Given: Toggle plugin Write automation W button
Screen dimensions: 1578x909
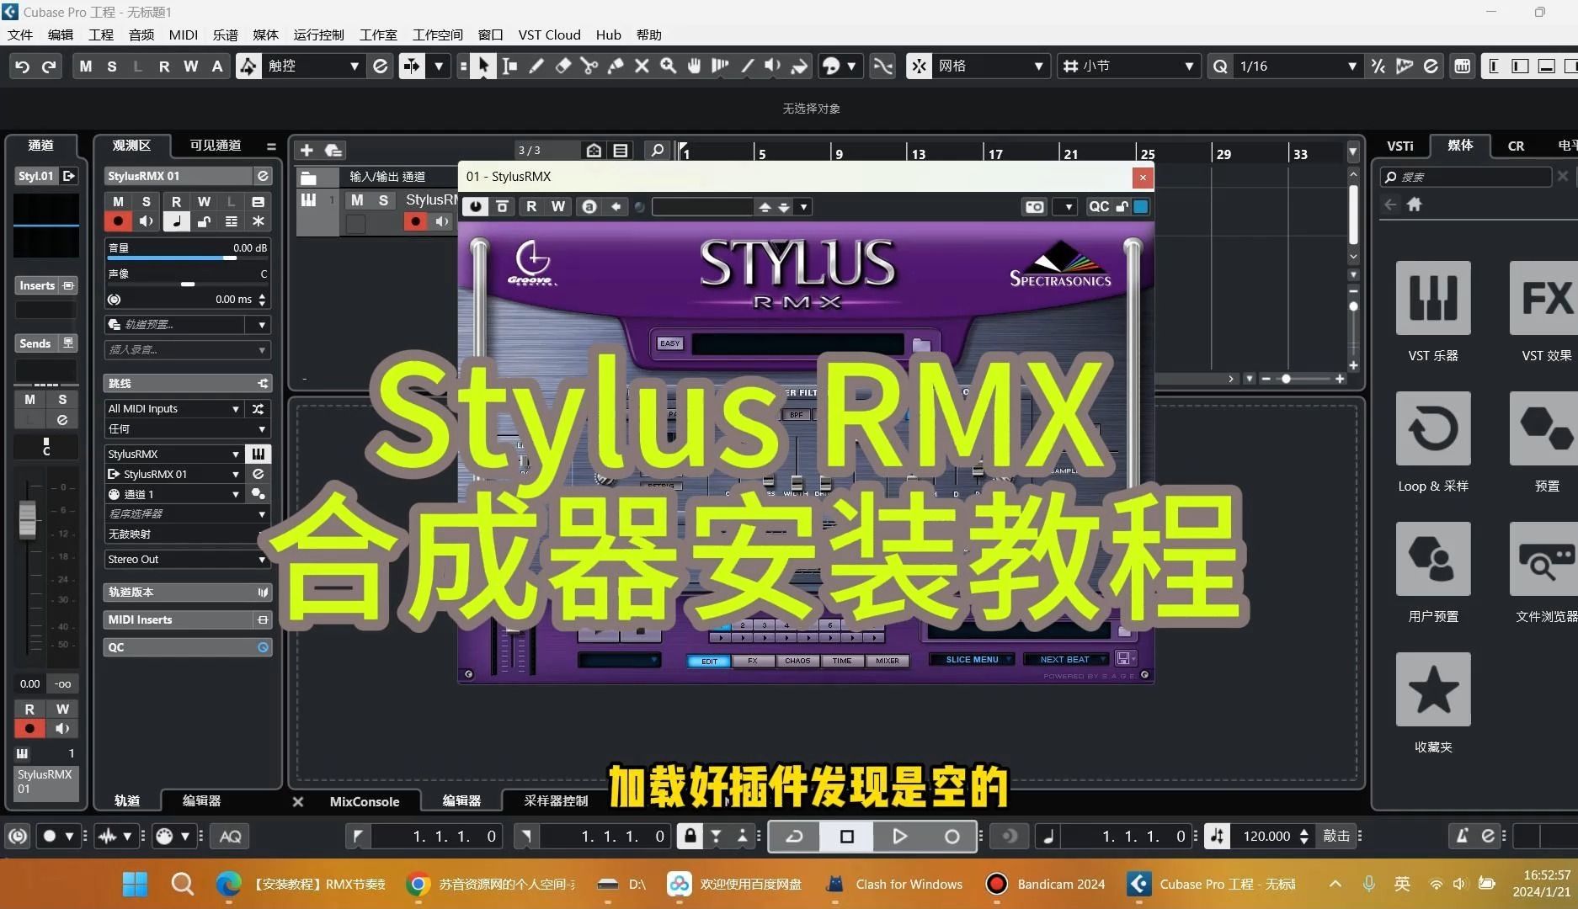Looking at the screenshot, I should point(557,206).
